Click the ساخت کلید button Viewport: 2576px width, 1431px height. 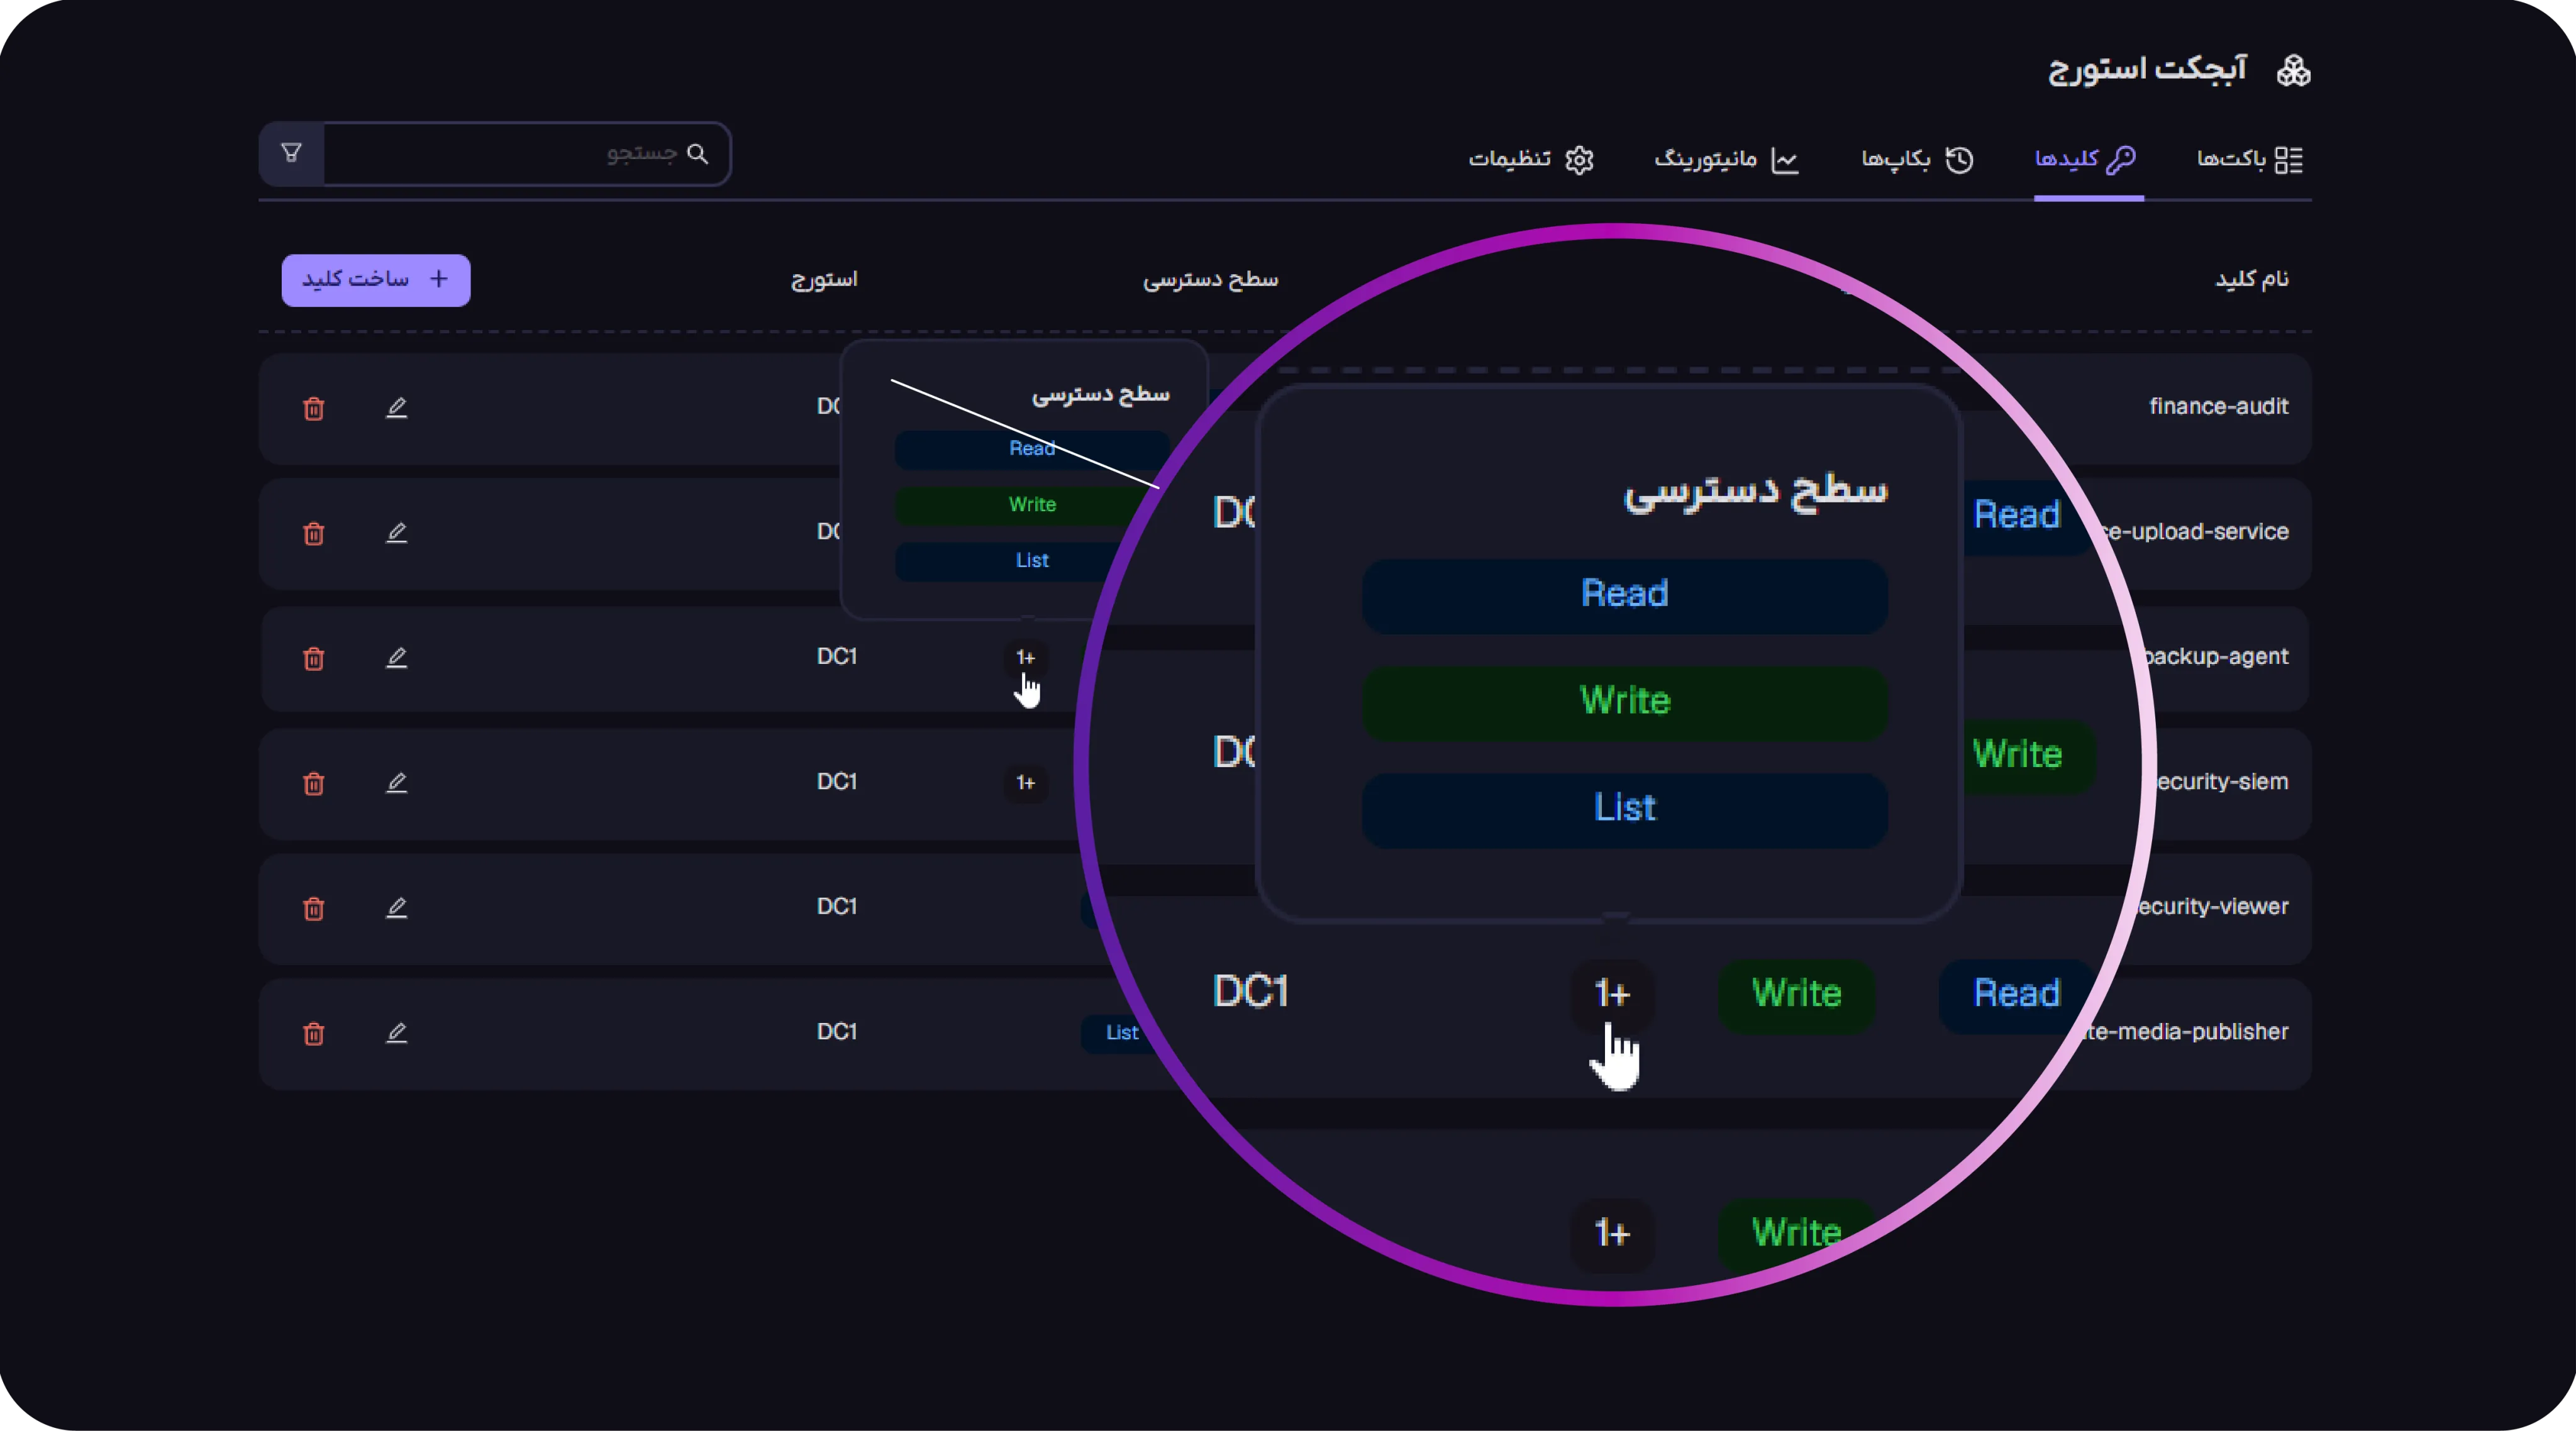pyautogui.click(x=376, y=280)
